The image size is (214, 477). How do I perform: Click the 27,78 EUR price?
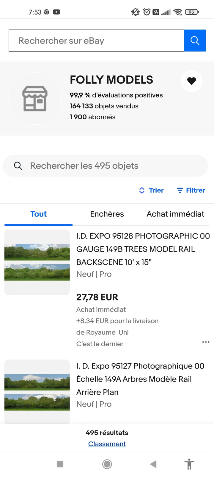coord(97,297)
